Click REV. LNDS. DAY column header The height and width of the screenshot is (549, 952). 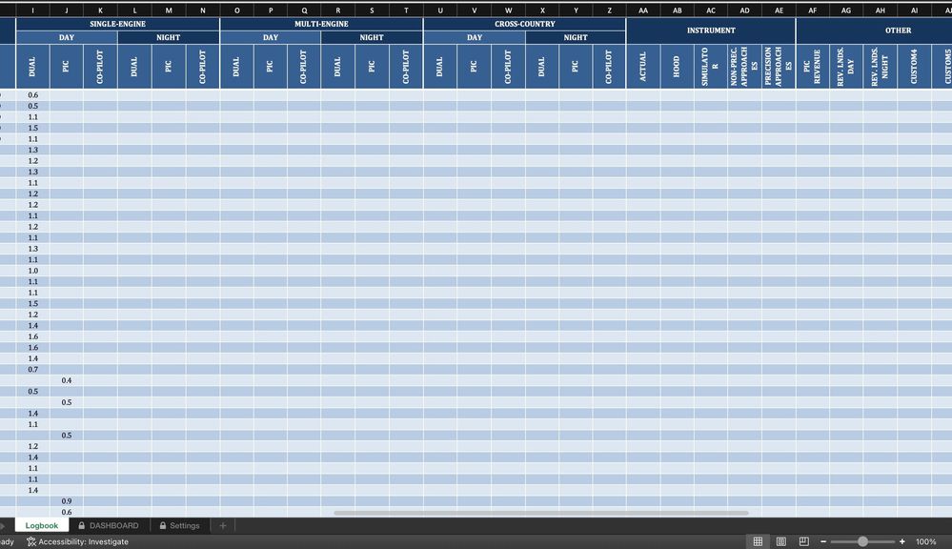(846, 66)
